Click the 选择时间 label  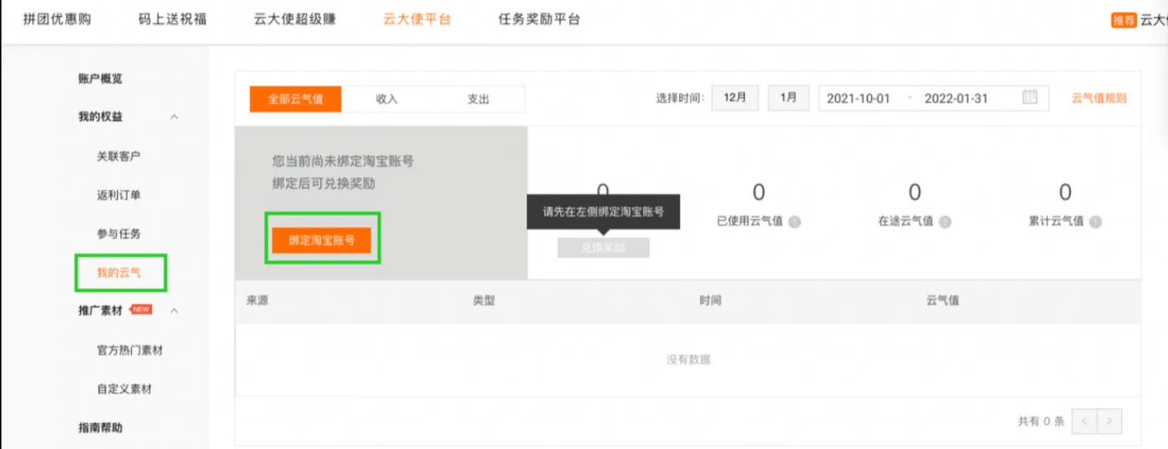tap(680, 98)
